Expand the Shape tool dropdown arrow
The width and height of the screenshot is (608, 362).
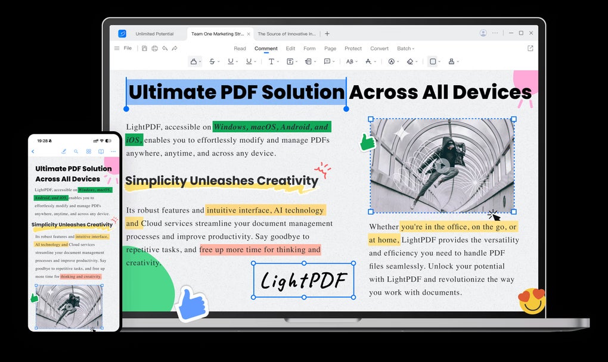coord(439,62)
